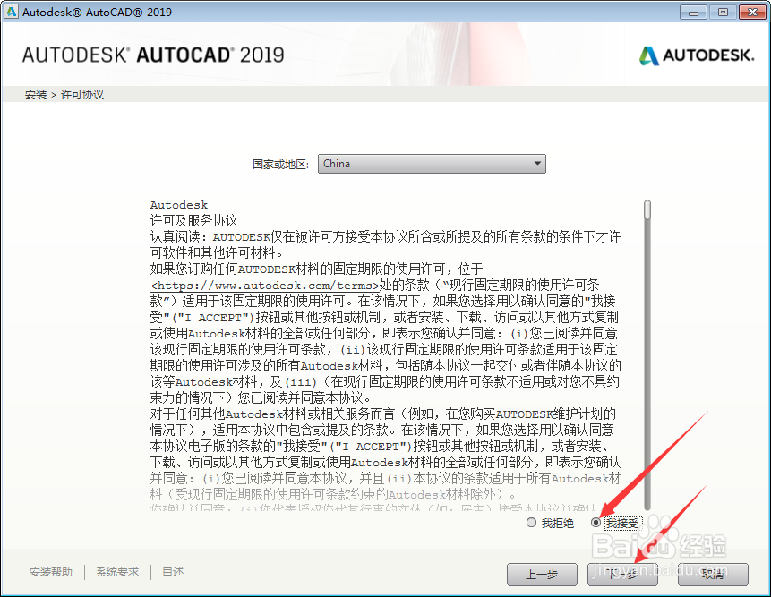The image size is (771, 597).
Task: Click the 国家或地区 label
Action: point(280,164)
